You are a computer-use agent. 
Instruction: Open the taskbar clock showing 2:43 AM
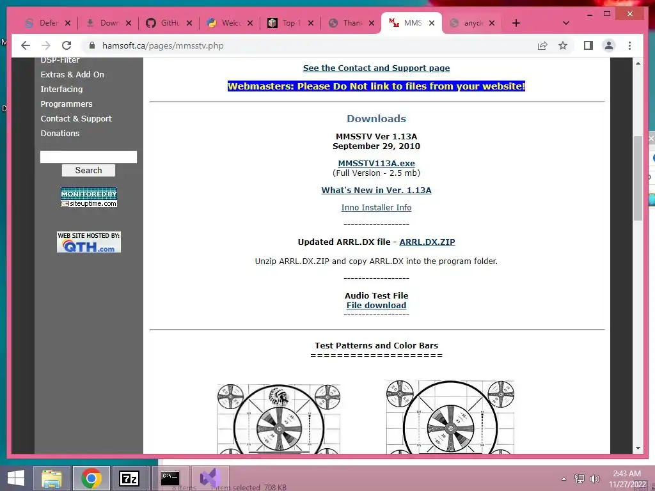[x=627, y=479]
